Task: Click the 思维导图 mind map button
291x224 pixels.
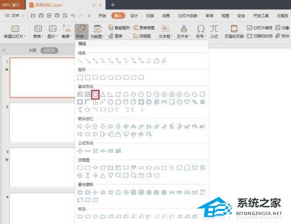Action: pyautogui.click(x=144, y=28)
